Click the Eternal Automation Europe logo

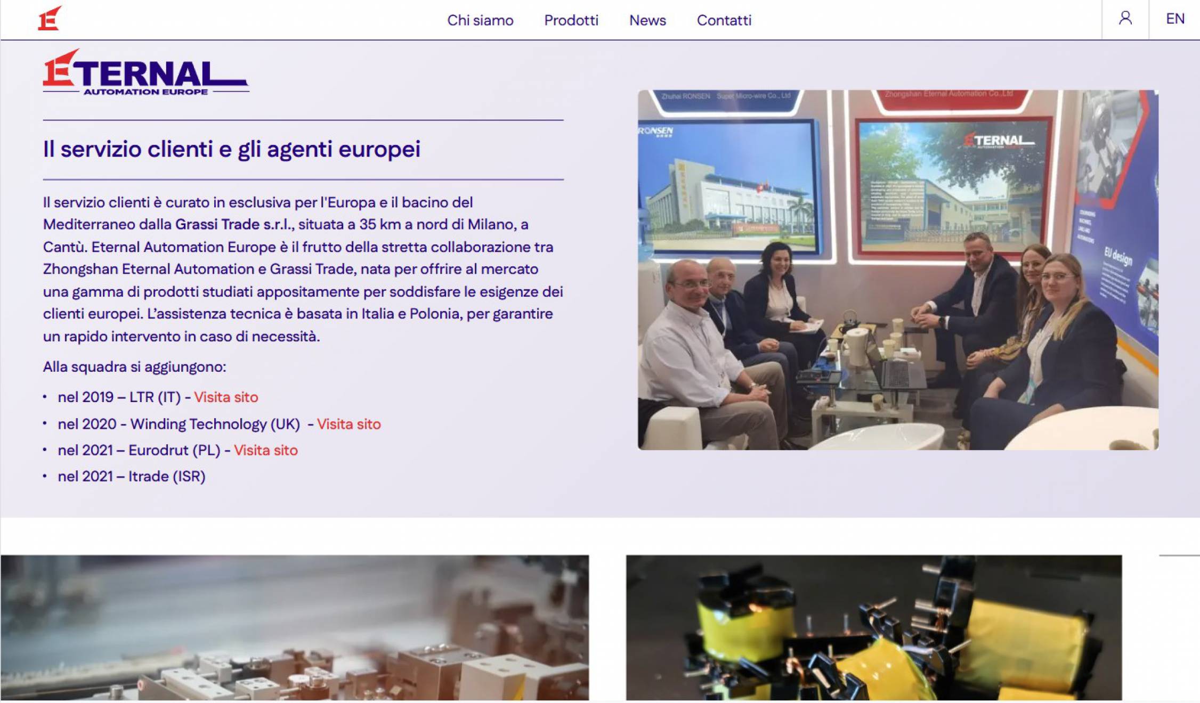145,72
